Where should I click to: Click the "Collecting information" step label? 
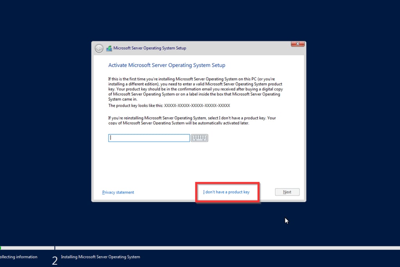click(x=19, y=257)
